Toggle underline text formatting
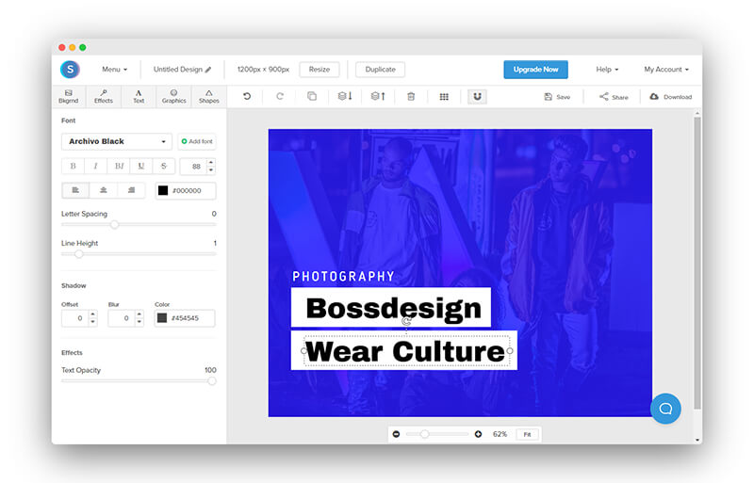754x483 pixels. coord(141,166)
